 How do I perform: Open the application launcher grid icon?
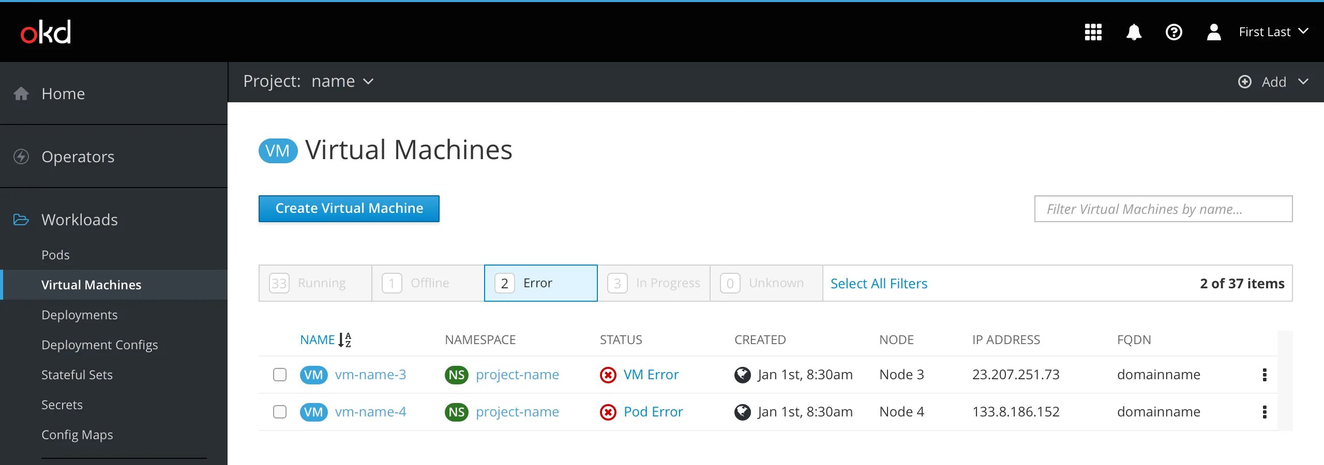pos(1093,32)
